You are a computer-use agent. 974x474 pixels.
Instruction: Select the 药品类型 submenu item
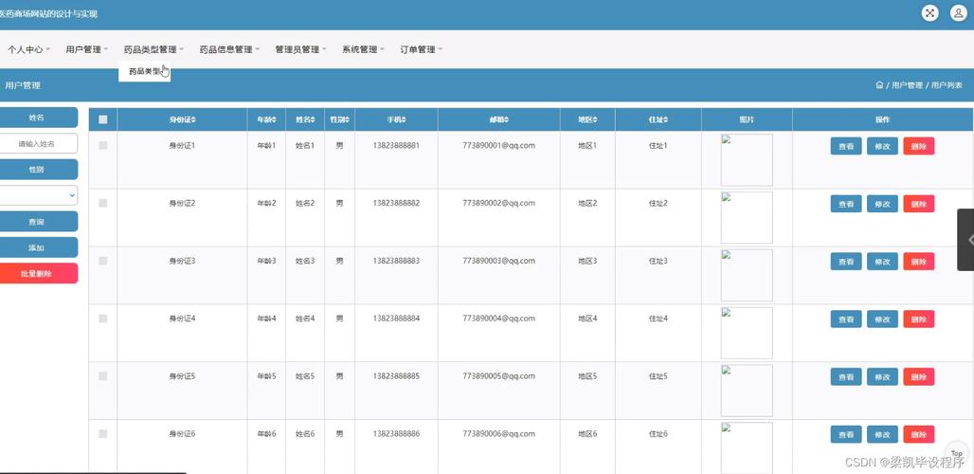coord(145,72)
